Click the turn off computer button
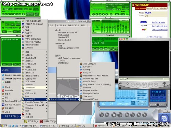Screen dimensions: 171x128 pyautogui.click(x=48, y=122)
